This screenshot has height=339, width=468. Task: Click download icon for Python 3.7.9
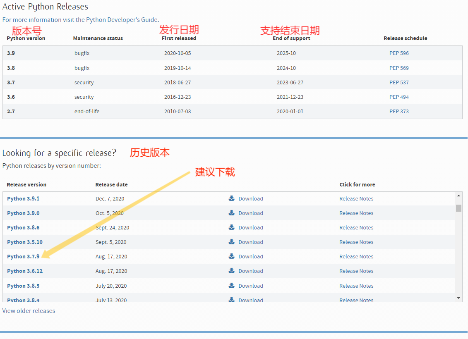[x=231, y=256]
